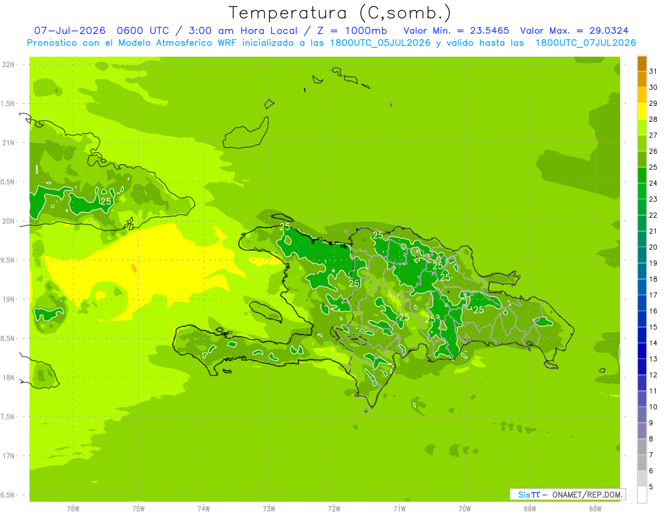Pick the white legend swatch below 5
The height and width of the screenshot is (516, 668).
click(642, 495)
